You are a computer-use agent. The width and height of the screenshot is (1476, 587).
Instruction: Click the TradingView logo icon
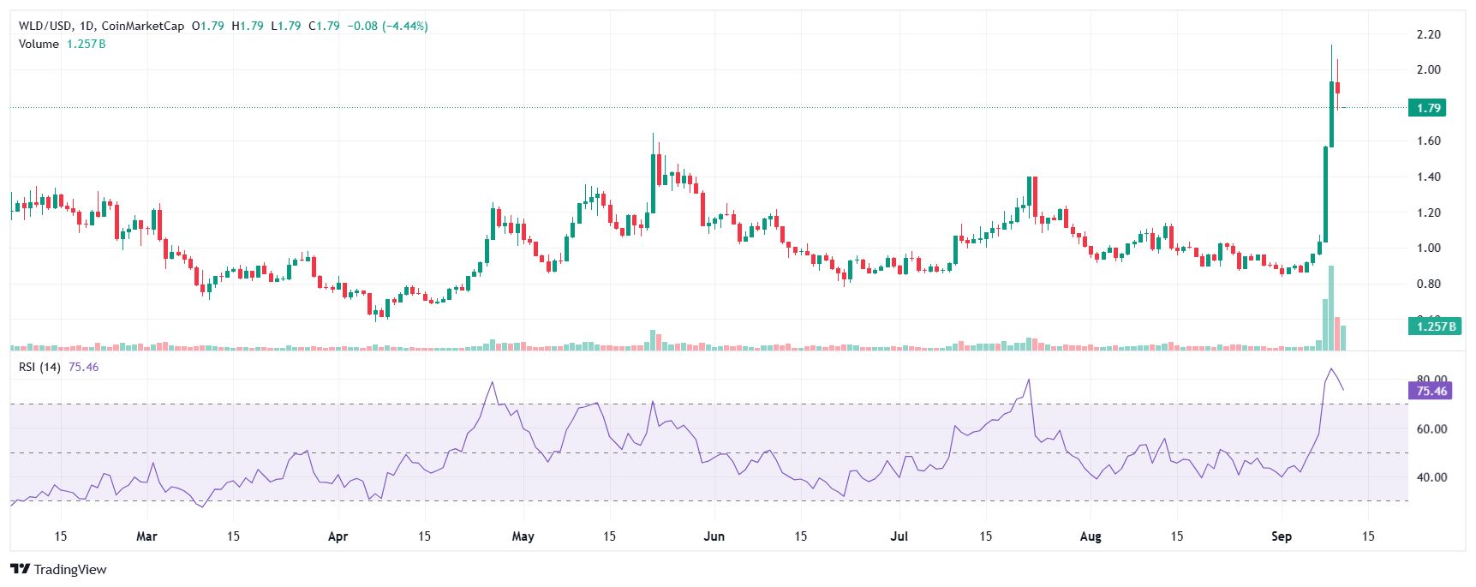tap(20, 569)
